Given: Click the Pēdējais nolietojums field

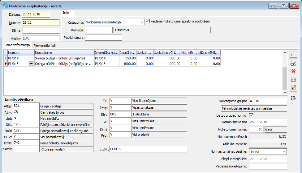Looking at the screenshot, I should (x=268, y=166).
